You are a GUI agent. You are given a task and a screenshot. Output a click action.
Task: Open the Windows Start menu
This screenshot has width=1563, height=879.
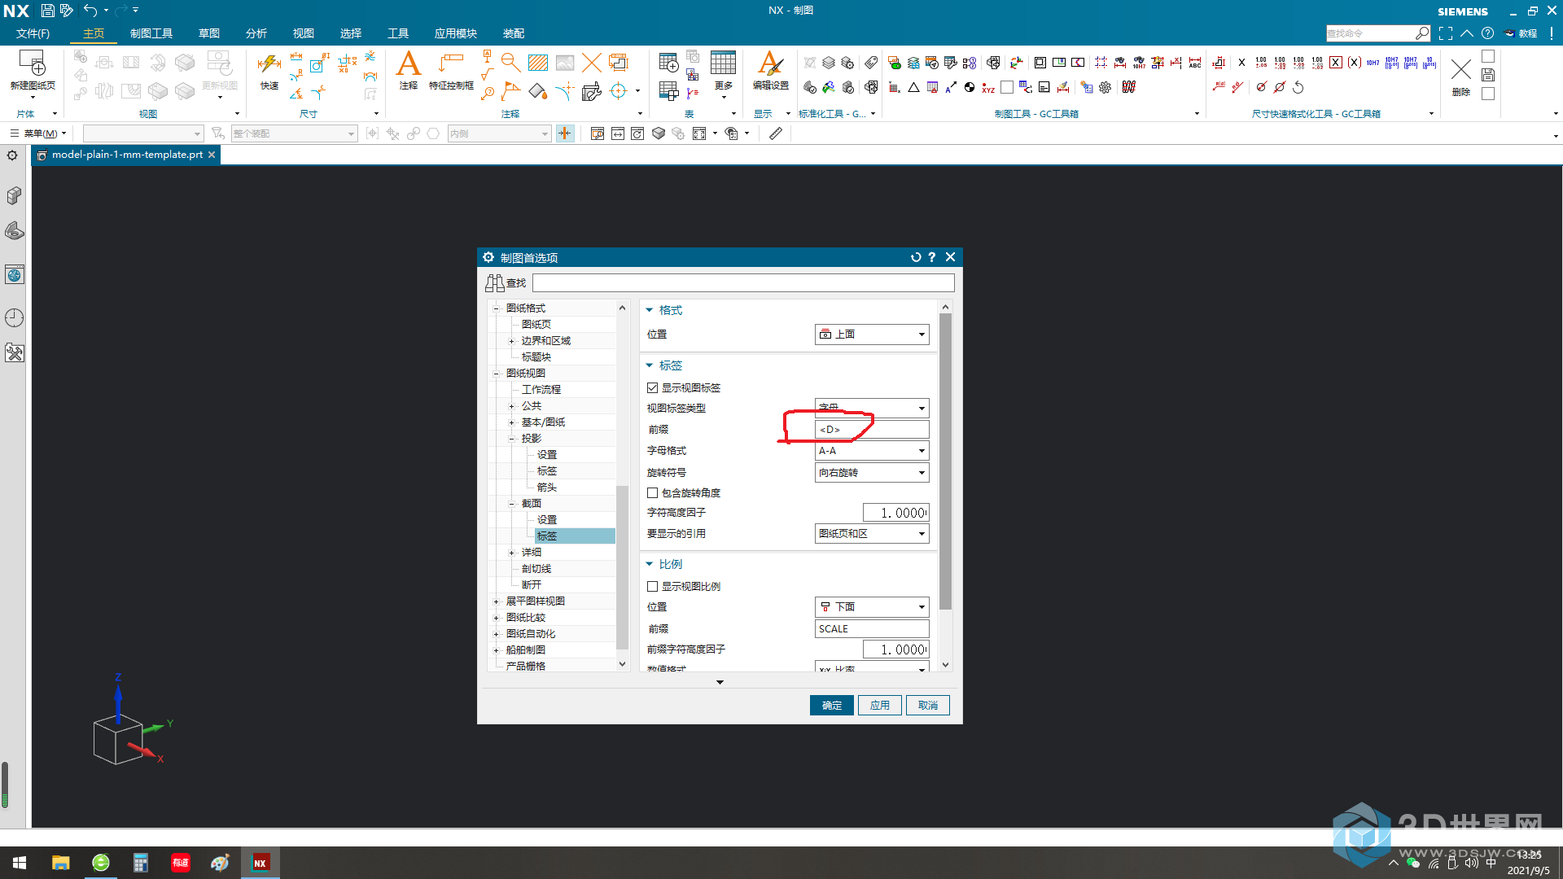click(x=20, y=863)
